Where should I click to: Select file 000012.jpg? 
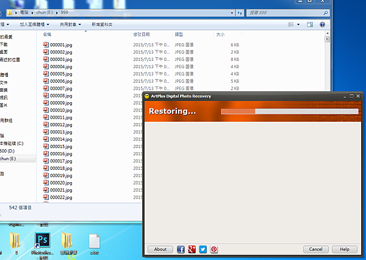pyautogui.click(x=61, y=125)
